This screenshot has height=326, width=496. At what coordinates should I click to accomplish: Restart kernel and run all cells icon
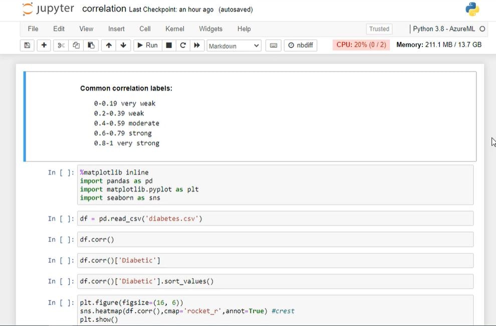coord(197,45)
